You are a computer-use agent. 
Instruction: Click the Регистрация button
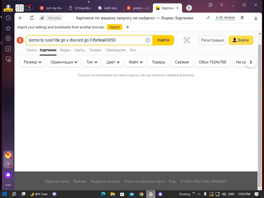point(212,40)
